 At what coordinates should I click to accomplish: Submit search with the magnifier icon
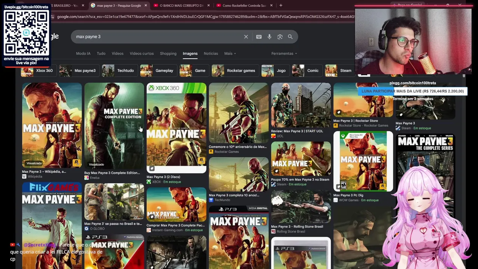click(290, 37)
